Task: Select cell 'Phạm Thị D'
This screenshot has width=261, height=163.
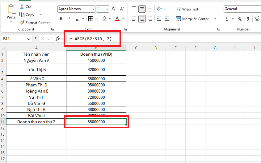Action: point(36,85)
